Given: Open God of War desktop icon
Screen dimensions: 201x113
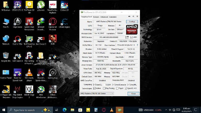Looking at the screenshot, I should 17,40.
